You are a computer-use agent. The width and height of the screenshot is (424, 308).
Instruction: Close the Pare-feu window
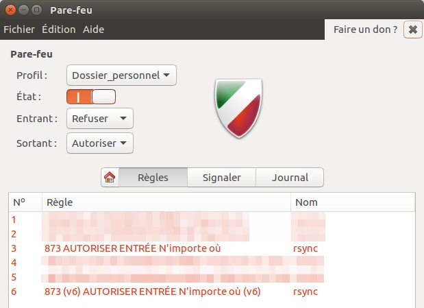(10, 10)
